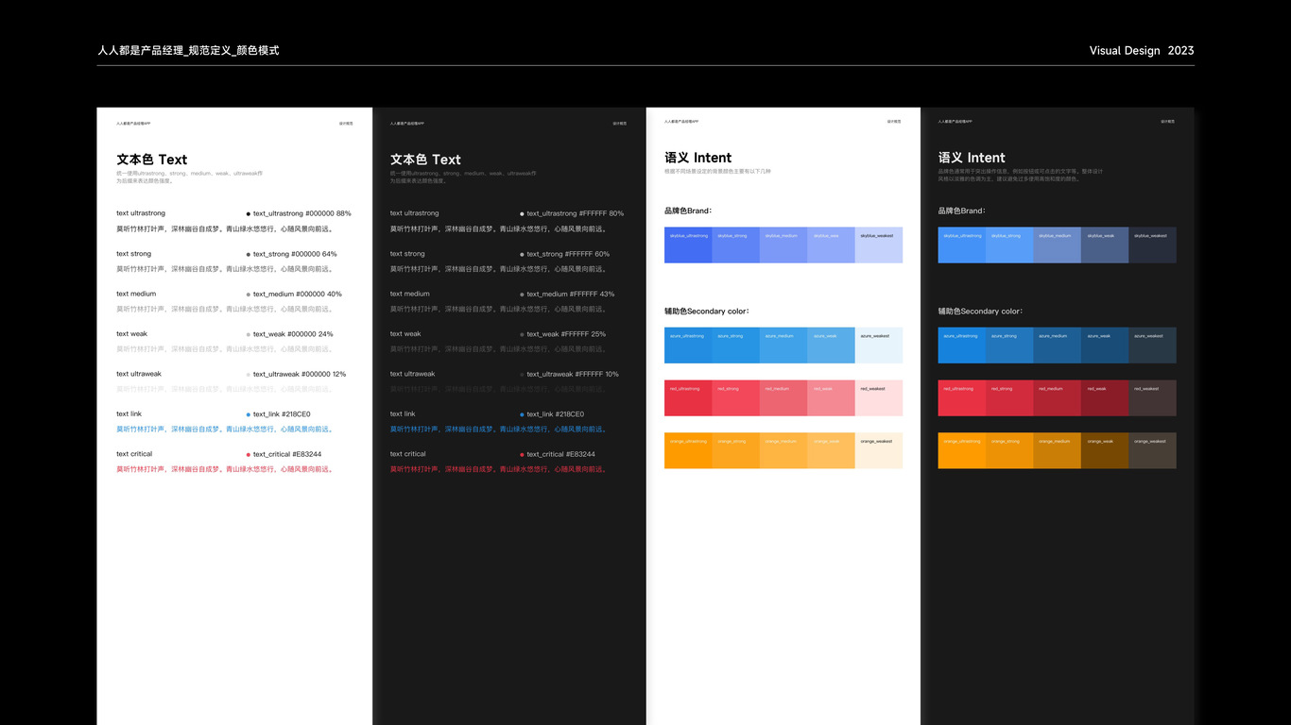The width and height of the screenshot is (1291, 725).
Task: Select orange_ultrastrong swatch in dark Intent panel
Action: [x=962, y=450]
